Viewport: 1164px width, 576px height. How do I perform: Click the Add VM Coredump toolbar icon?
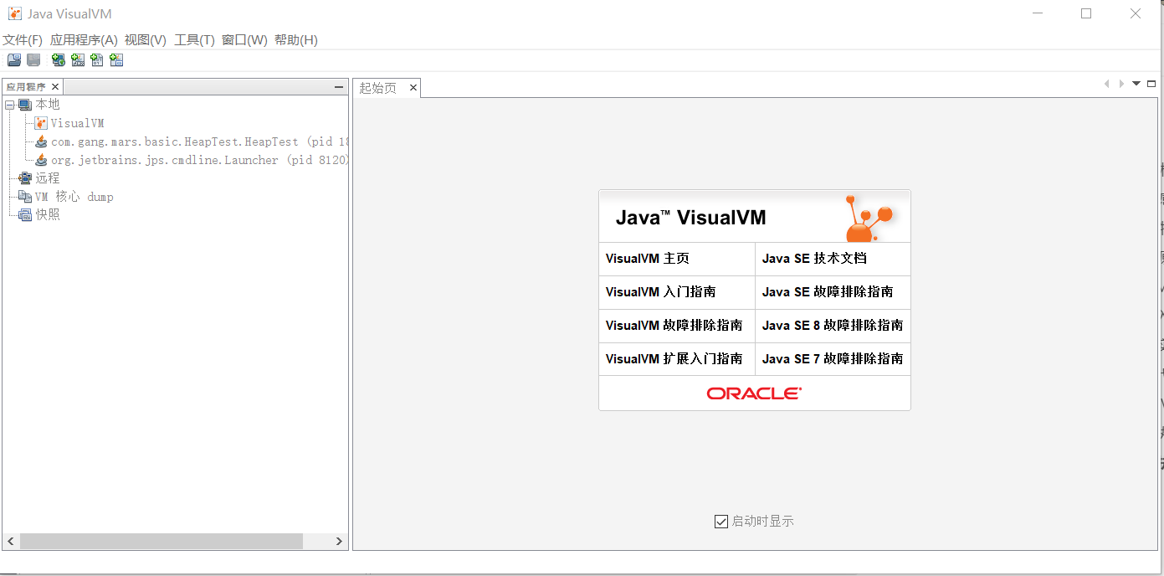point(97,59)
